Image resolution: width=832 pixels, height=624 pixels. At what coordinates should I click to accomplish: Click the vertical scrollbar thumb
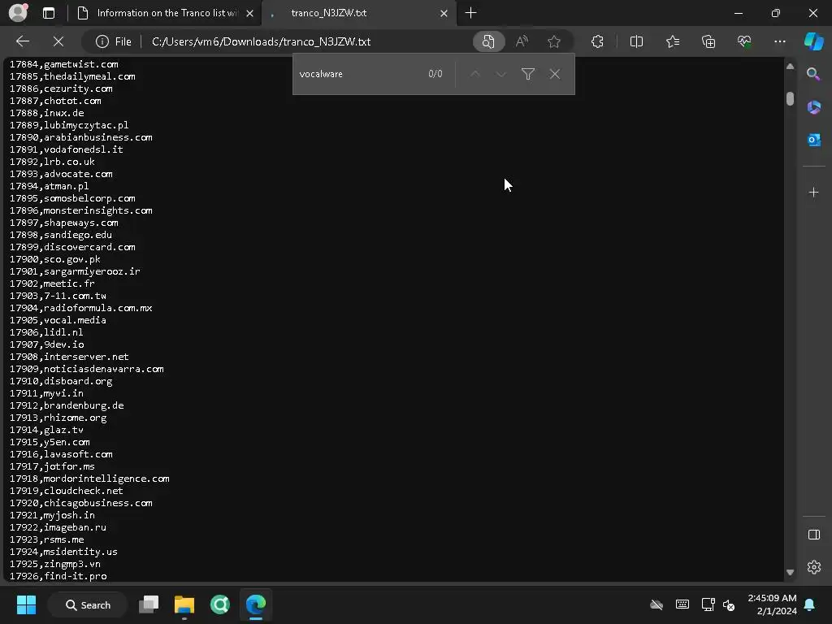point(790,98)
